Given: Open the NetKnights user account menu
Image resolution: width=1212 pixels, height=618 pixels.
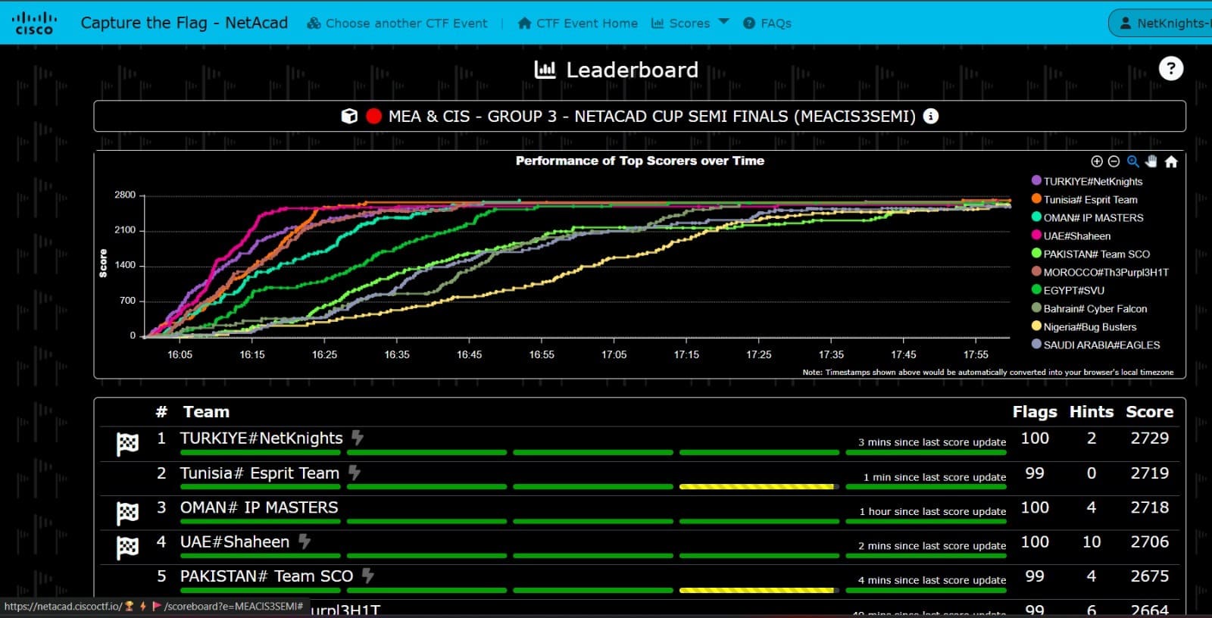Looking at the screenshot, I should click(1163, 23).
